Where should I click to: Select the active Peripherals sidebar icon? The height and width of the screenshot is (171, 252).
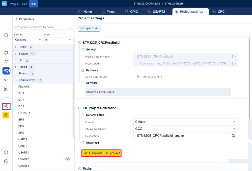pos(6,71)
